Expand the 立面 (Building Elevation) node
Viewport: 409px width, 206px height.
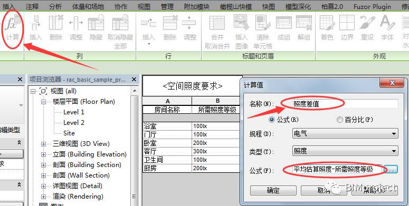pos(44,154)
